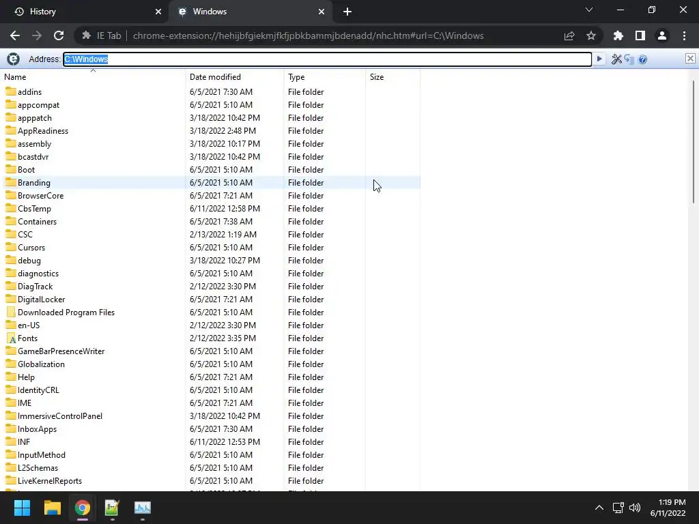Select the CSC folder
Image resolution: width=699 pixels, height=524 pixels.
click(x=25, y=235)
